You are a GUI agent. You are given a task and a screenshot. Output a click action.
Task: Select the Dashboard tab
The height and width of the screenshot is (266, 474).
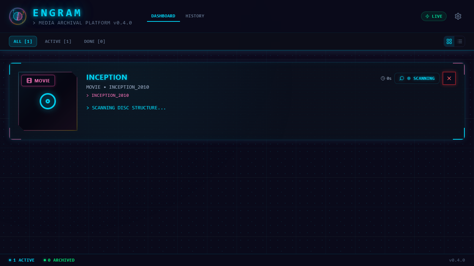pyautogui.click(x=163, y=16)
